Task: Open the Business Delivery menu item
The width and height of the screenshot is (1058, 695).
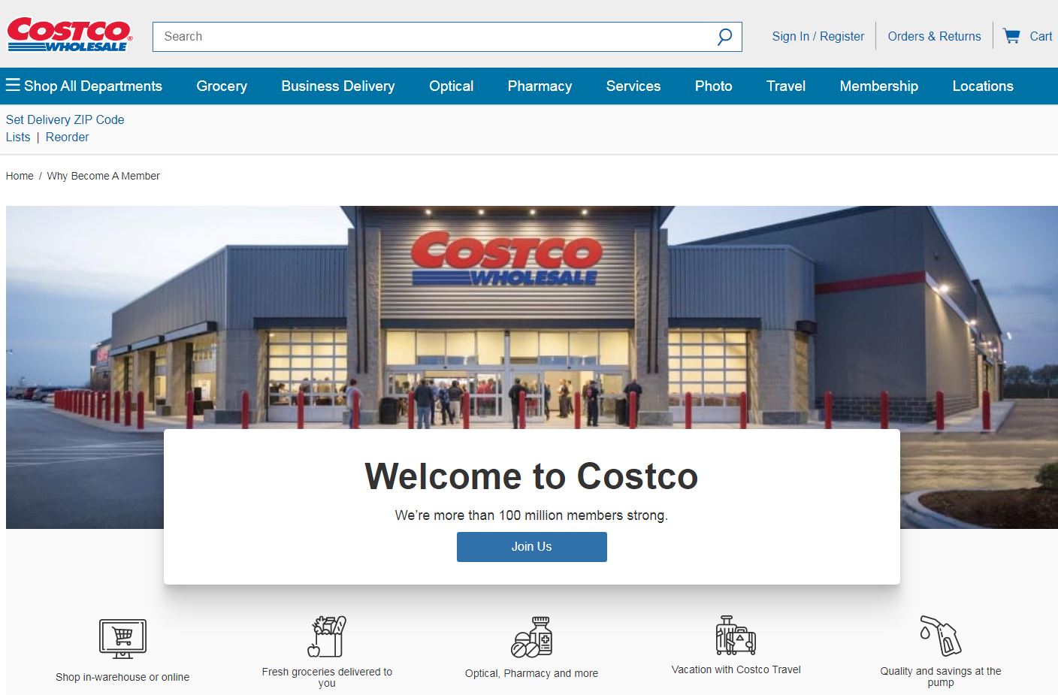Action: click(x=338, y=86)
